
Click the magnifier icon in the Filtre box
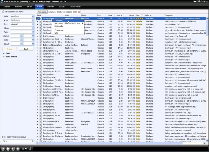pyautogui.click(x=32, y=141)
